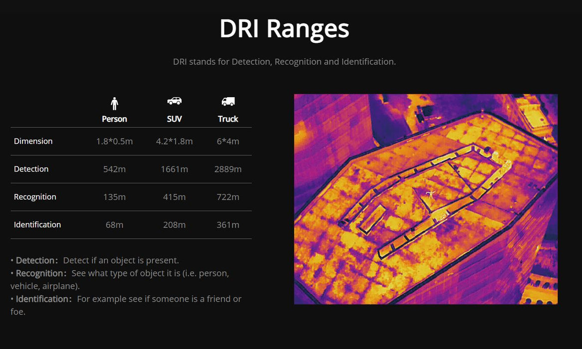
Task: Click the 415m SUV recognition value
Action: (174, 197)
